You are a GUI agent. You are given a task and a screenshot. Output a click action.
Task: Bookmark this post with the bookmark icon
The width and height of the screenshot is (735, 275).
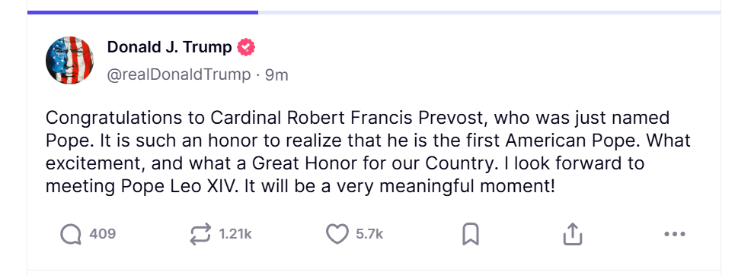(471, 234)
